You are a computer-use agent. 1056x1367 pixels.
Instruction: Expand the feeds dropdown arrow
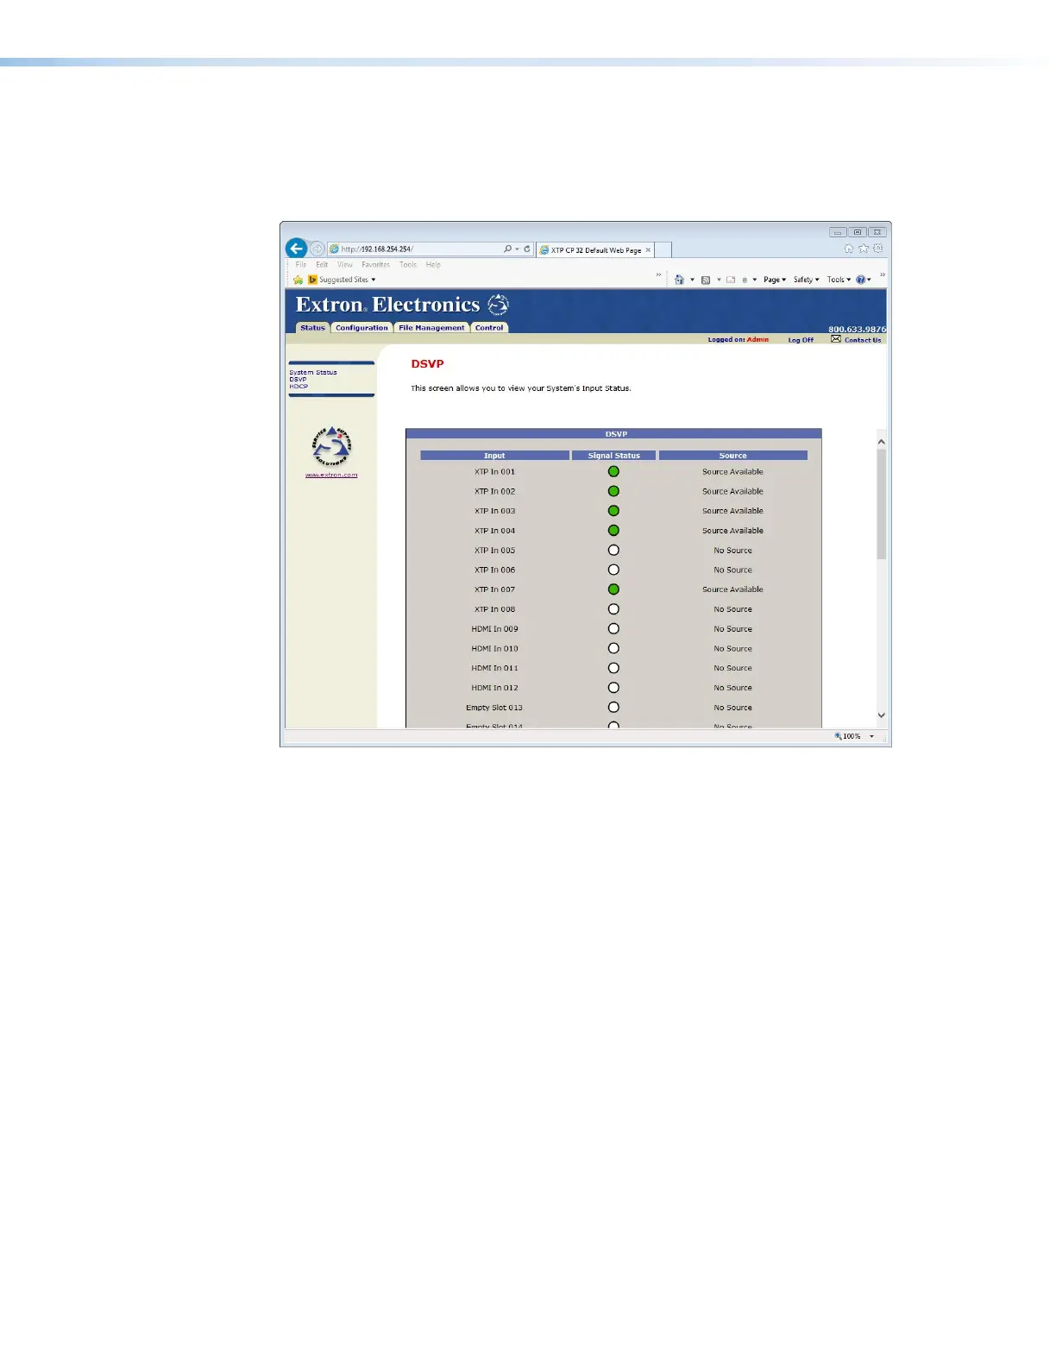pos(719,280)
